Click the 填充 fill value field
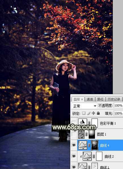Image resolution: width=123 pixels, height=169 pixels. [x=118, y=113]
